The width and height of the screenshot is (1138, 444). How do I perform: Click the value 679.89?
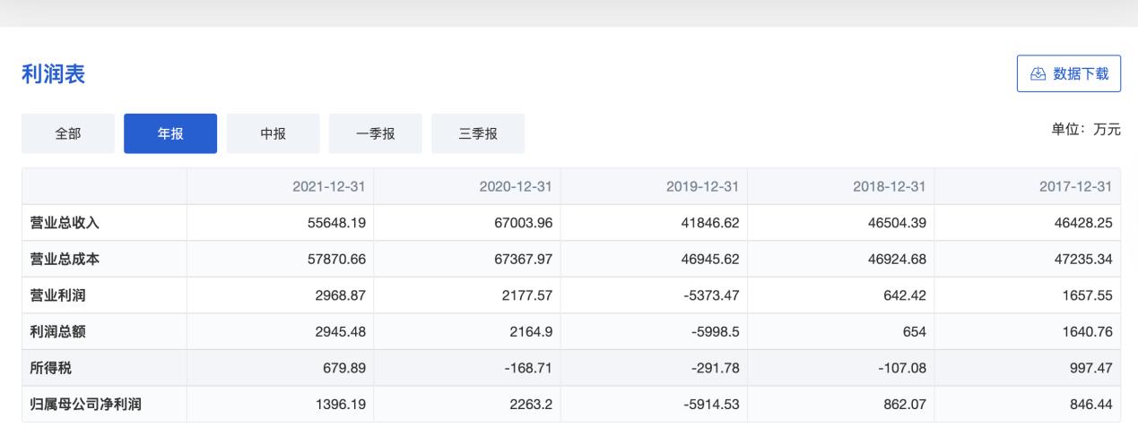tap(343, 368)
